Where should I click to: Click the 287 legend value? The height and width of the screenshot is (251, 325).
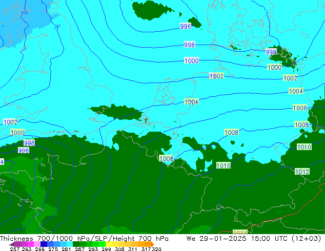pyautogui.click(x=79, y=249)
